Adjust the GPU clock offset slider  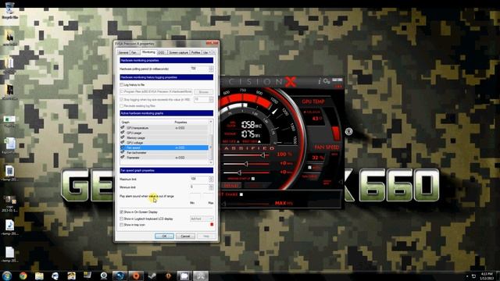coord(246,164)
